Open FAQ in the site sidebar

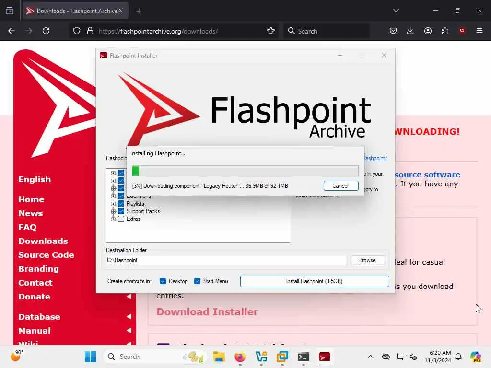tap(27, 227)
